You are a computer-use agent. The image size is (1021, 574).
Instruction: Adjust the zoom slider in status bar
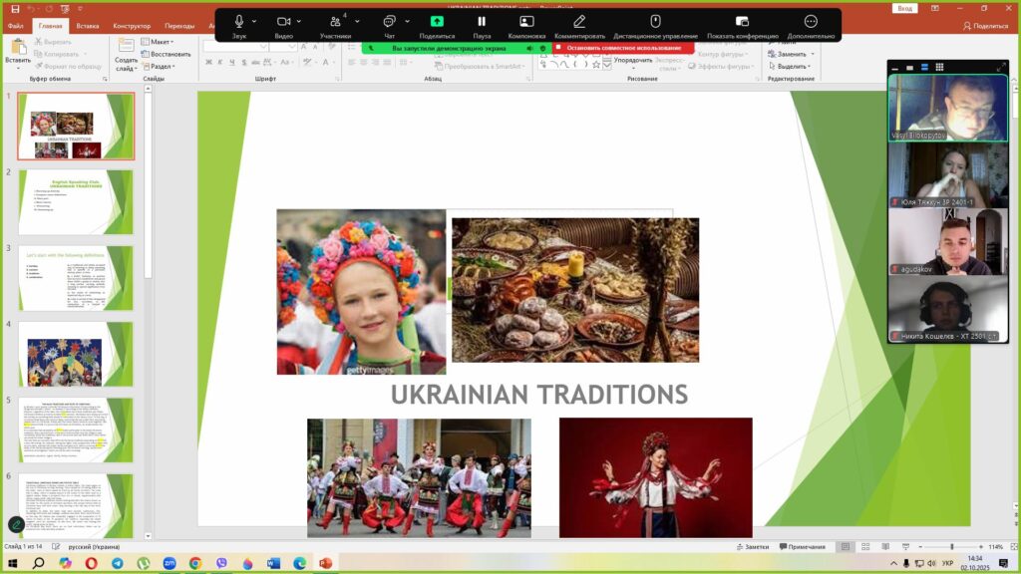(950, 547)
